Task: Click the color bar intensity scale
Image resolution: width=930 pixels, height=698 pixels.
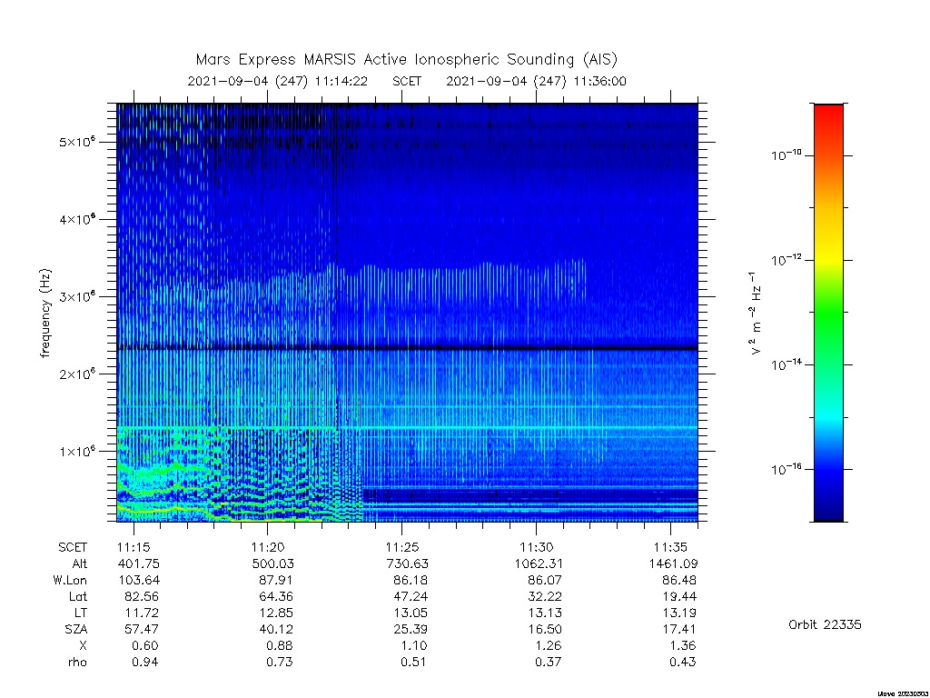Action: (x=828, y=313)
